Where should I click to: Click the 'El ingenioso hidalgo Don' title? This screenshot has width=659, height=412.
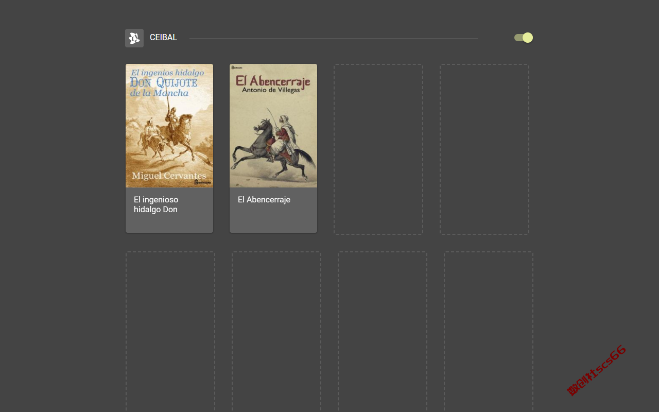[x=156, y=204]
